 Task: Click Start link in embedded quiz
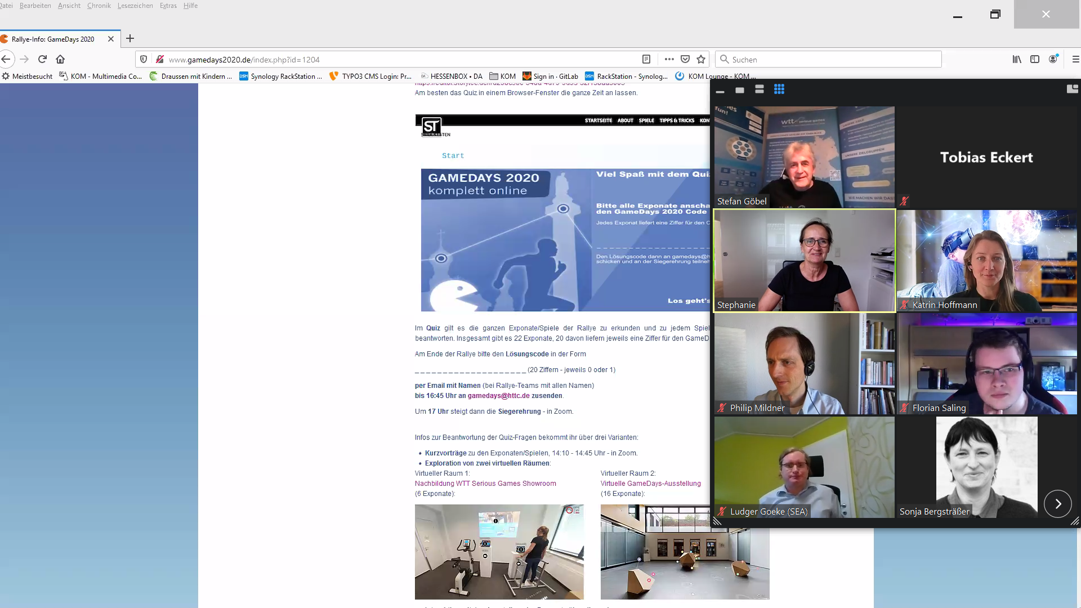453,155
